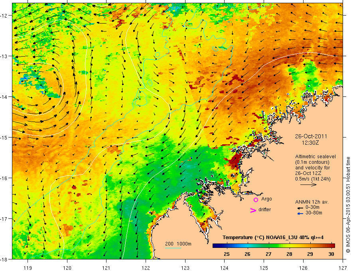Image resolution: width=351 pixels, height=271 pixels.
Task: Click the magenta drifter arrowhead legend symbol
Action: [x=253, y=210]
